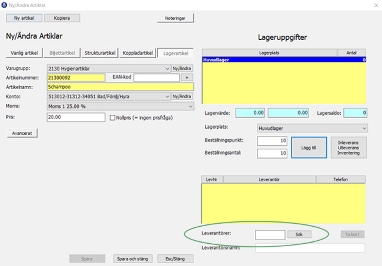Click the Spara button
The width and height of the screenshot is (382, 266).
[x=87, y=259]
